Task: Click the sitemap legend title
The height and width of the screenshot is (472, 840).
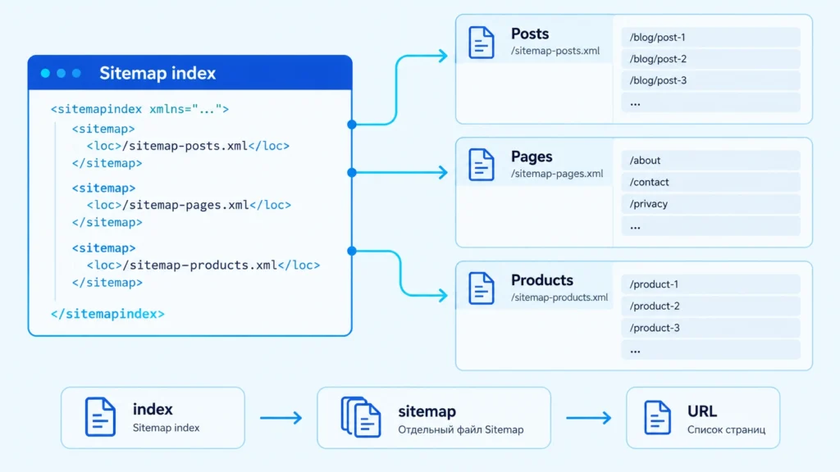Action: [427, 411]
